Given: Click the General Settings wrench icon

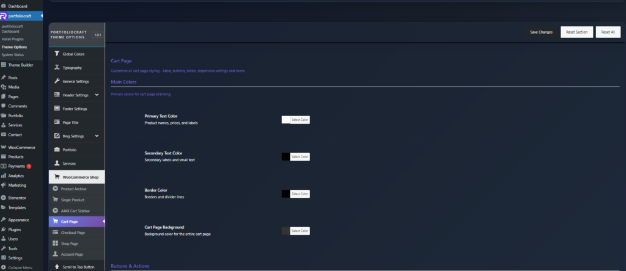Looking at the screenshot, I should tap(57, 81).
